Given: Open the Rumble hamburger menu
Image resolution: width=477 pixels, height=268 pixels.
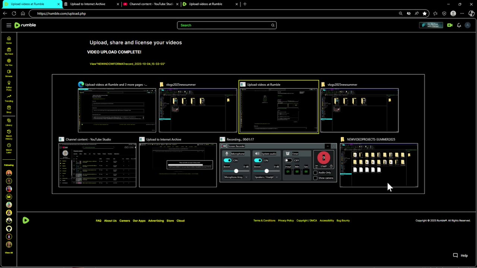Looking at the screenshot, I should 9,25.
